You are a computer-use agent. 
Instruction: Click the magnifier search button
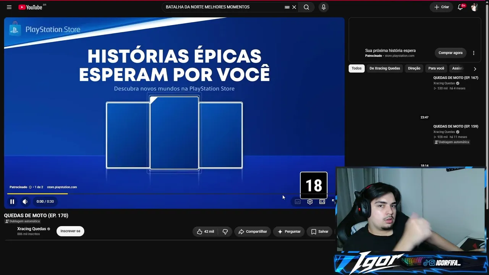click(x=306, y=7)
